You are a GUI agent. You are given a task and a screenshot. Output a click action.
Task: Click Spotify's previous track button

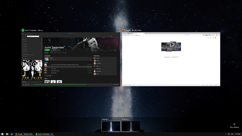point(23,85)
